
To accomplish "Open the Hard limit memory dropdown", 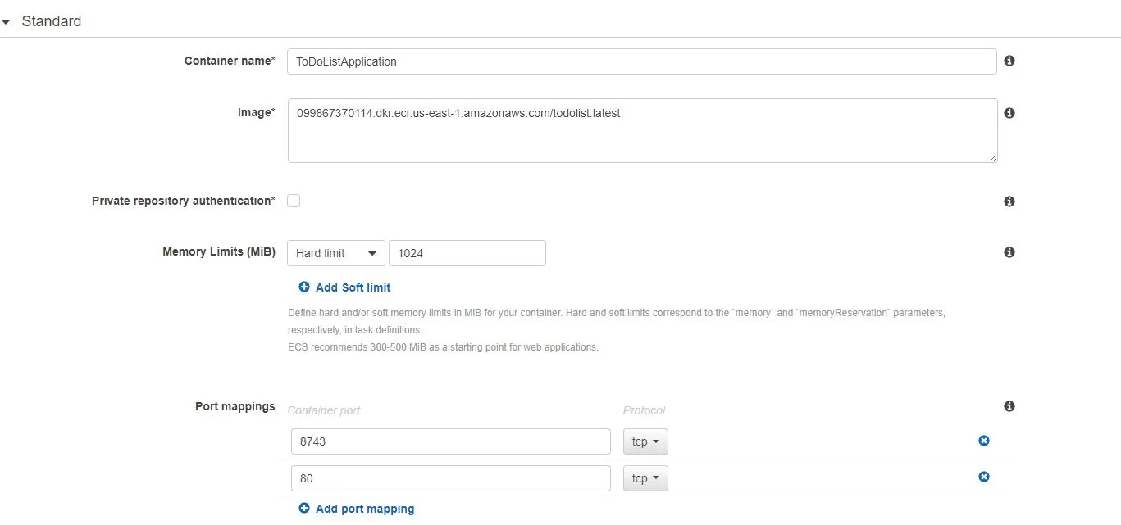I will point(335,253).
